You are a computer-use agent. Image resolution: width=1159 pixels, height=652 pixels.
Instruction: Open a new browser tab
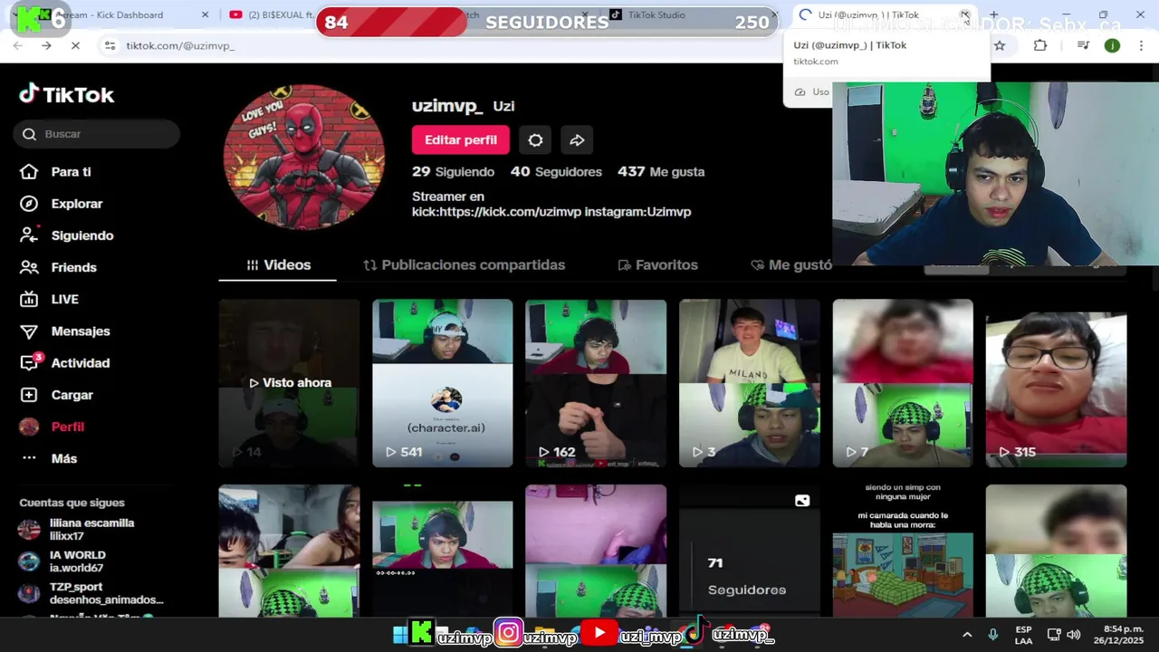point(993,14)
